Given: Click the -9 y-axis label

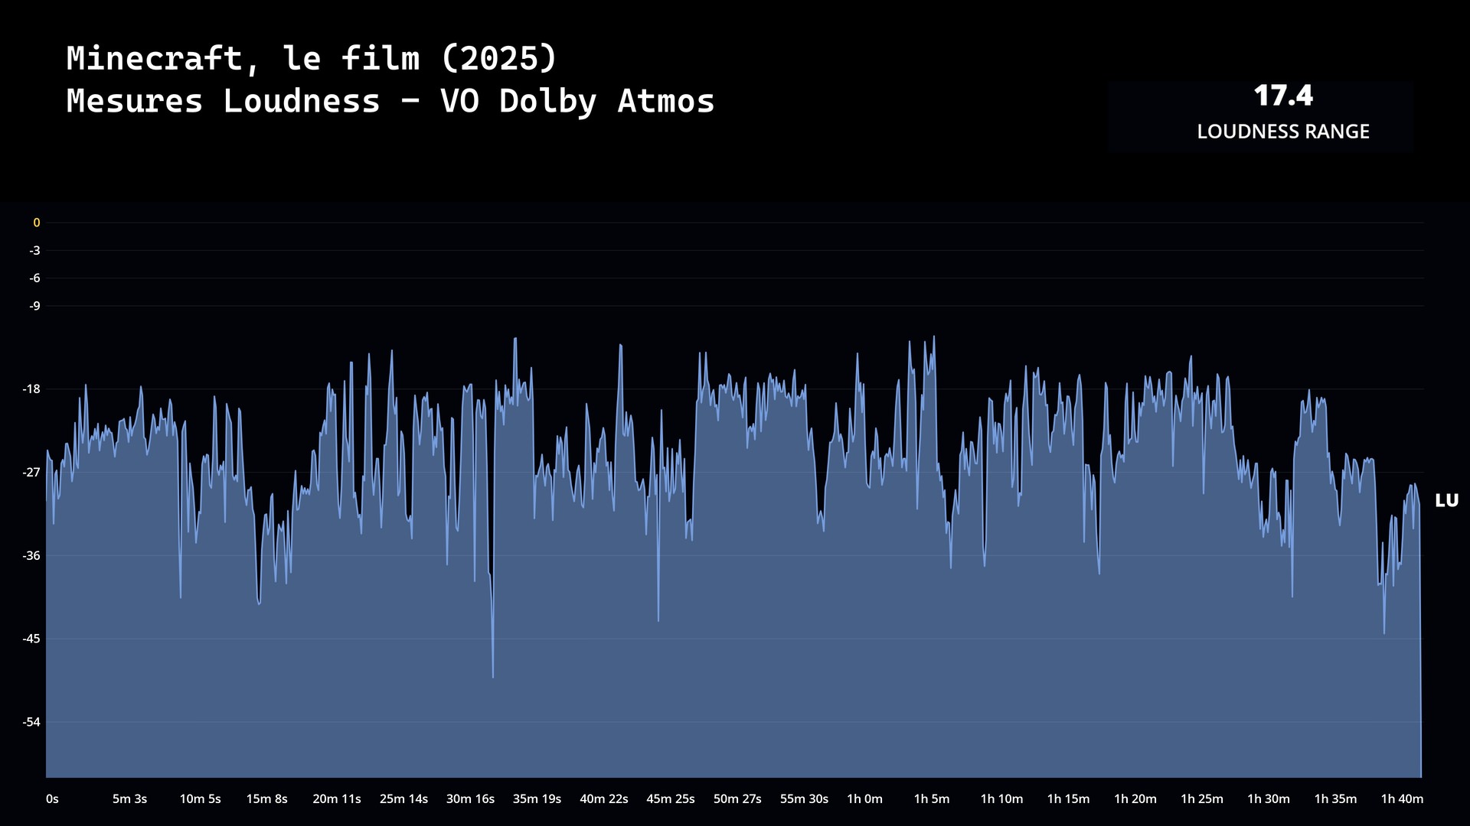Looking at the screenshot, I should coord(34,306).
